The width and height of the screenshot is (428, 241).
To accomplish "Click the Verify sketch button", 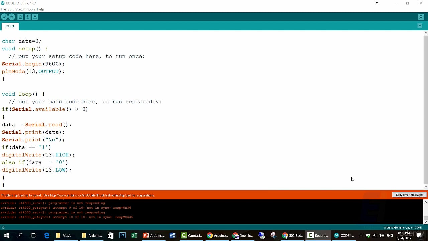I will click(x=4, y=17).
